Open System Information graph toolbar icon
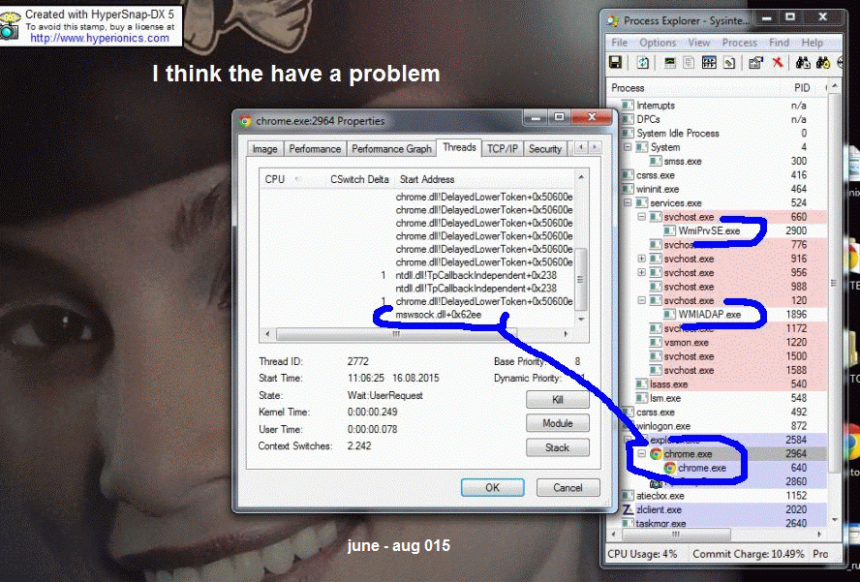Image resolution: width=860 pixels, height=582 pixels. click(x=669, y=63)
